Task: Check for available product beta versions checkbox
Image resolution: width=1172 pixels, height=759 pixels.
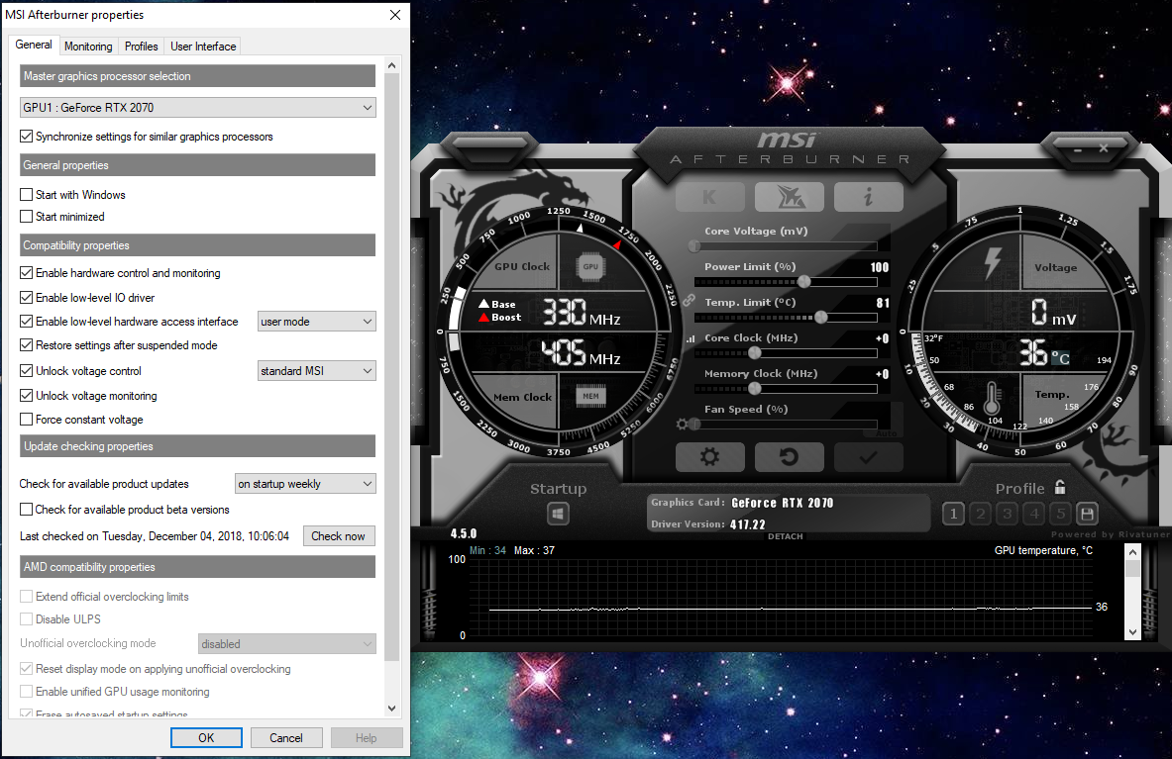Action: pos(26,509)
